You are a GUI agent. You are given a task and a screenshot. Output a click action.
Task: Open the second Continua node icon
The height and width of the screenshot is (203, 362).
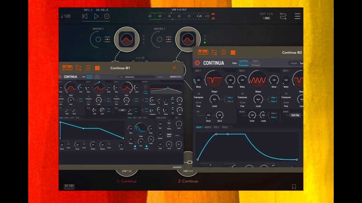tap(188, 39)
